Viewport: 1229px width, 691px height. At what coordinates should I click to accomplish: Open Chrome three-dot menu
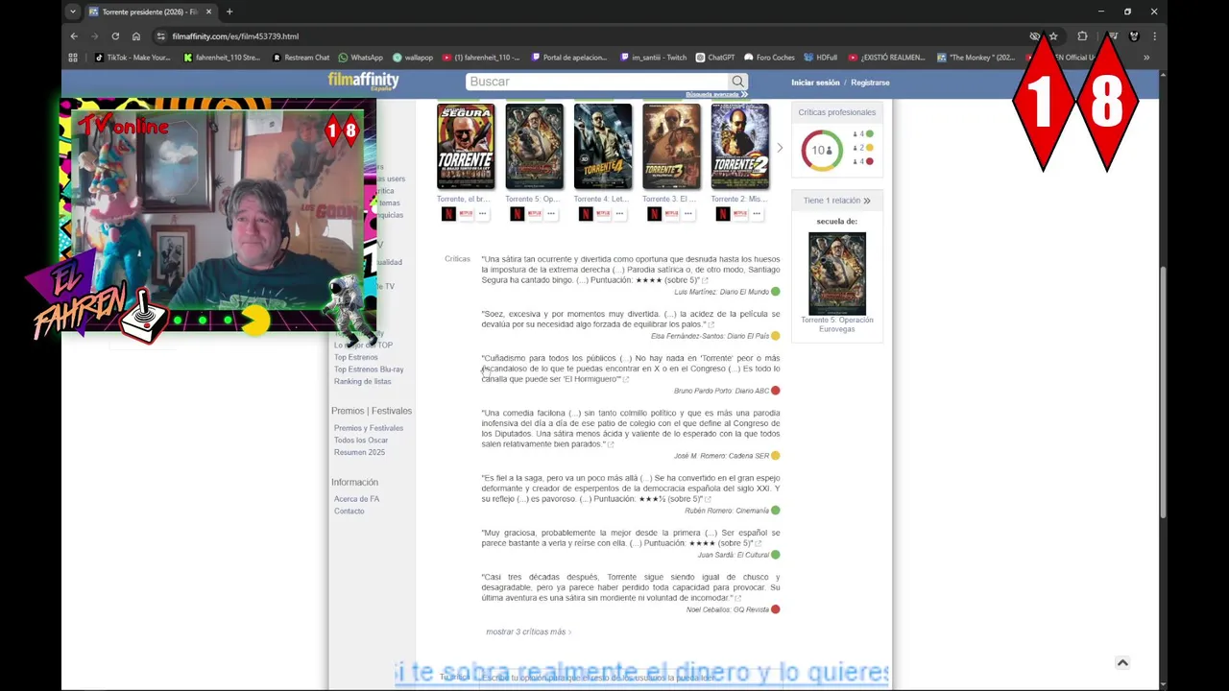[x=1154, y=36]
